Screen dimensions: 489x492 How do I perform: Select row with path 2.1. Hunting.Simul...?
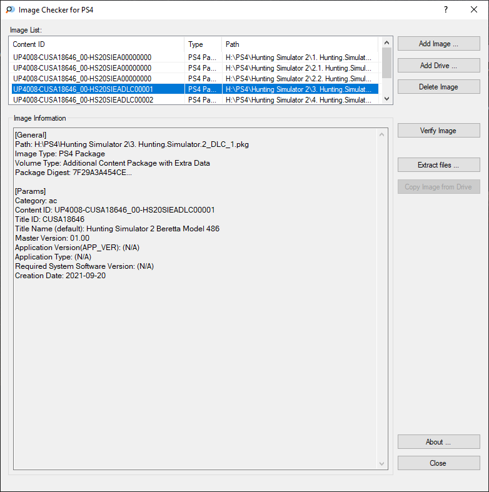pyautogui.click(x=195, y=68)
